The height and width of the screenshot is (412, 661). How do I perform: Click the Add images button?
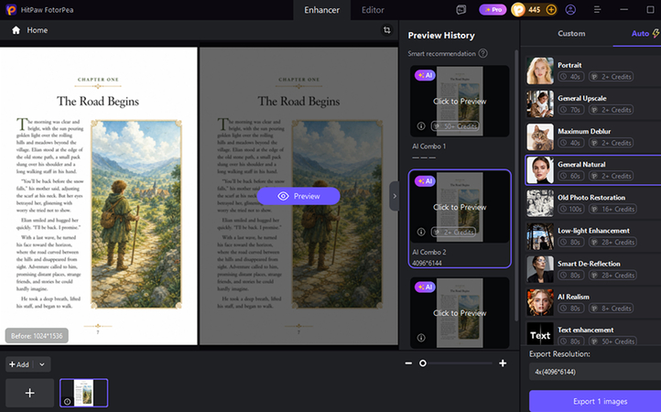pyautogui.click(x=19, y=364)
